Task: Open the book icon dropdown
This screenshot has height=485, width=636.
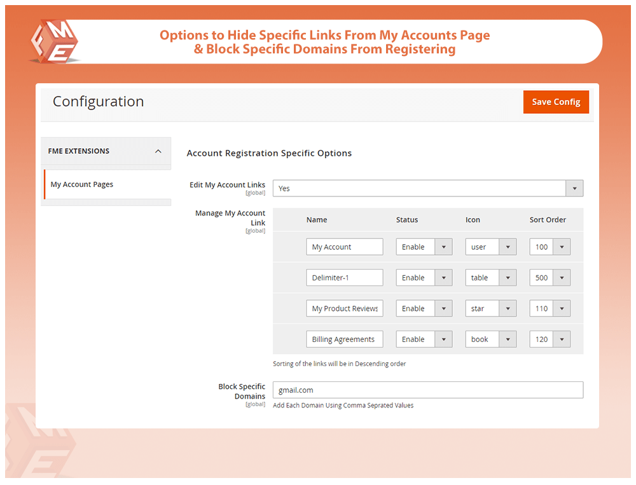Action: [x=490, y=339]
